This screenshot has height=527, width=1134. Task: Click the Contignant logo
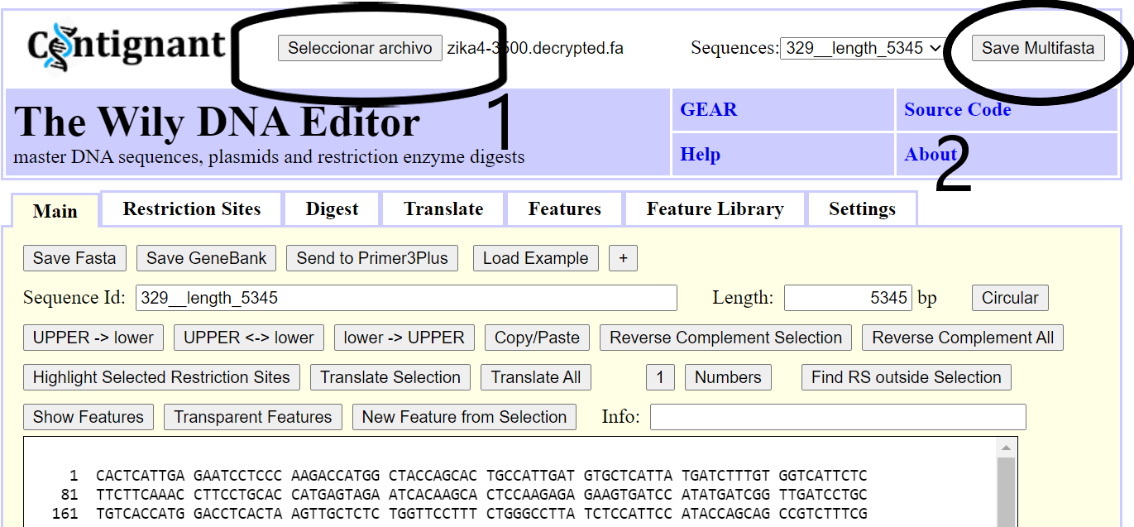click(126, 46)
